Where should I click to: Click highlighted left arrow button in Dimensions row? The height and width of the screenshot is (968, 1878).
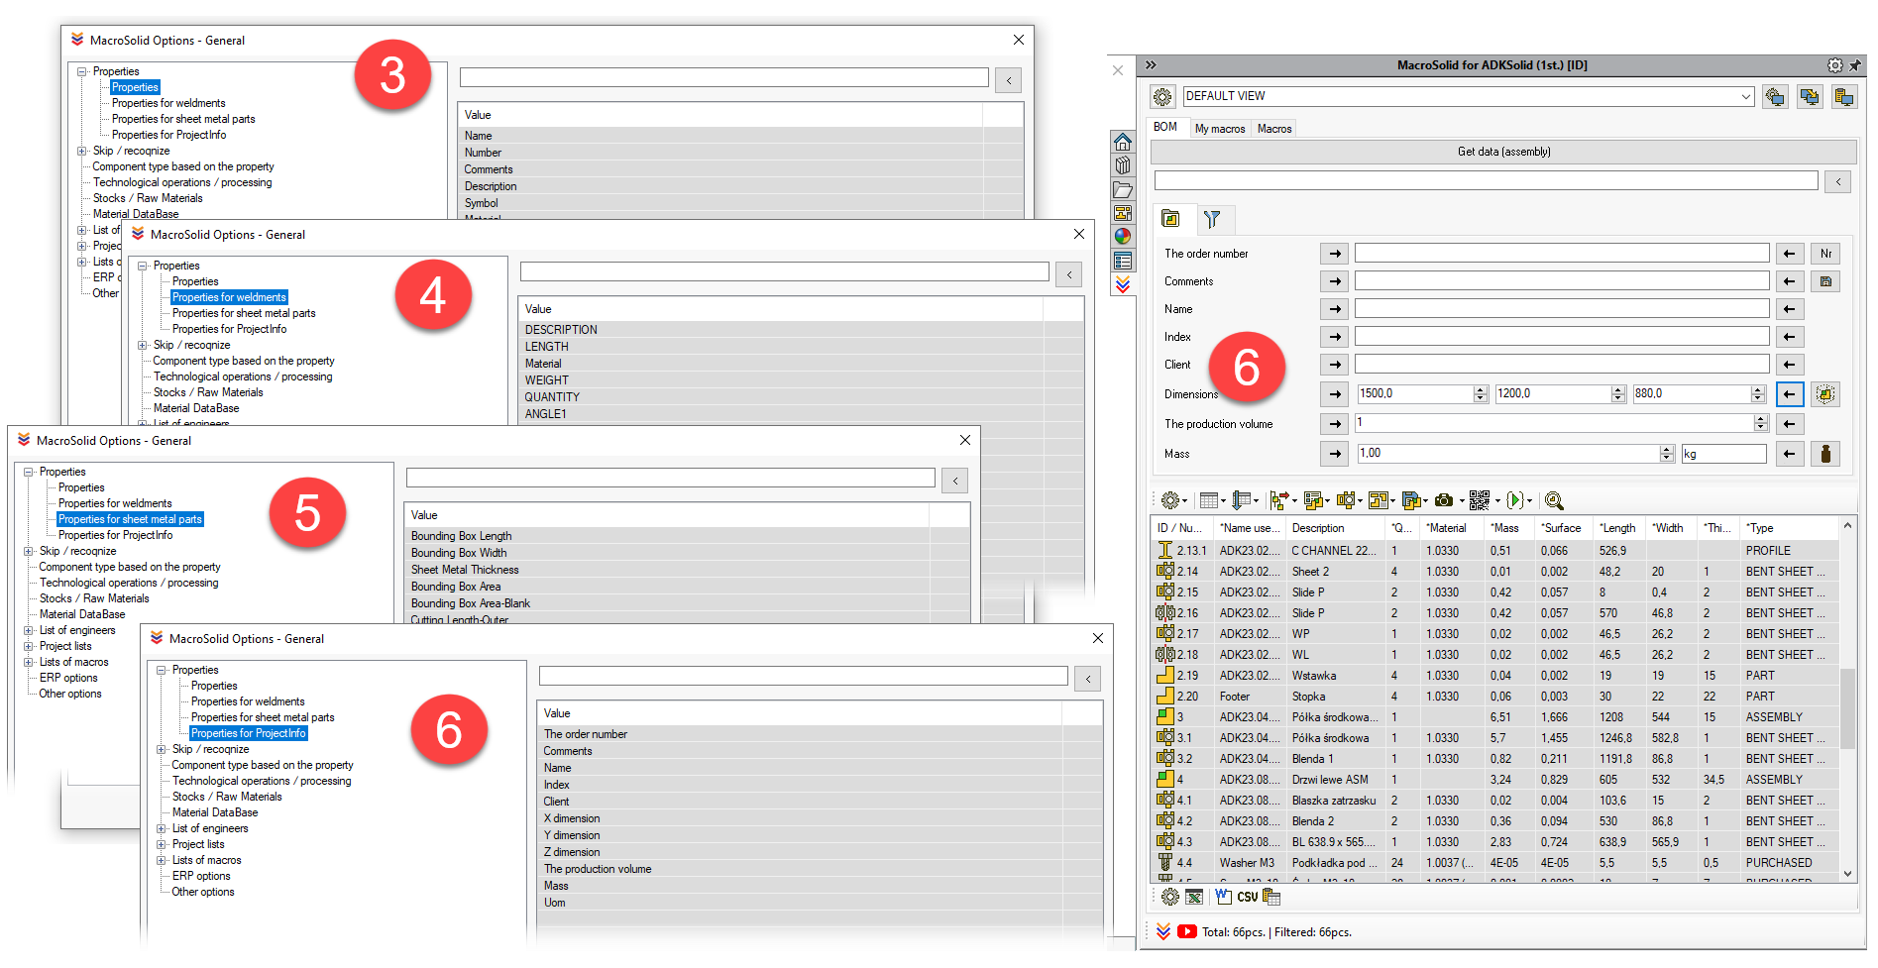(x=1789, y=394)
